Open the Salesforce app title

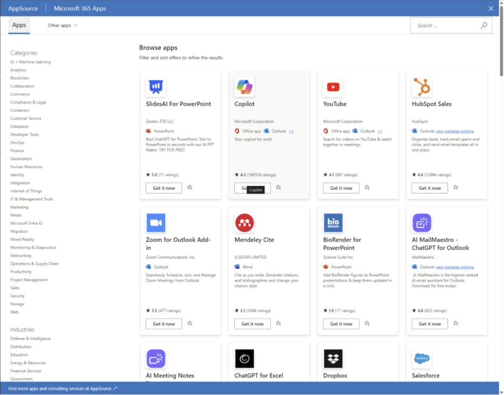point(425,376)
